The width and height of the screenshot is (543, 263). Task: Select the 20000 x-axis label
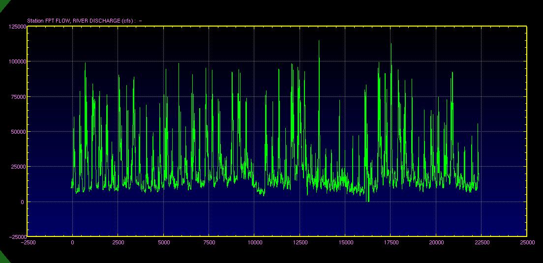point(436,242)
